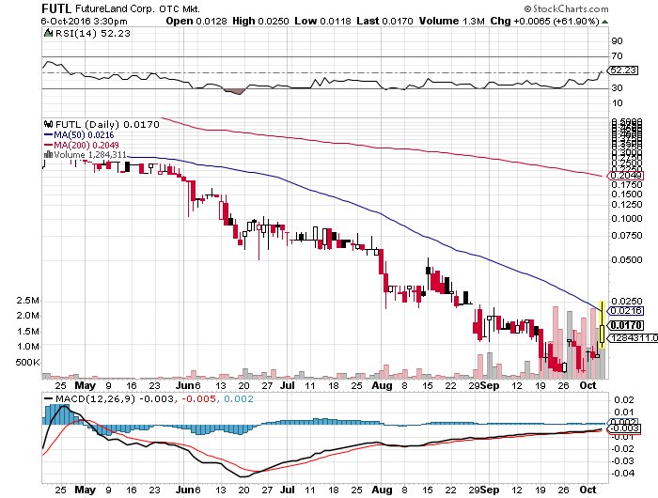Image resolution: width=658 pixels, height=498 pixels.
Task: Click the Chg +0.0065 (+61.90%) value
Action: click(544, 21)
